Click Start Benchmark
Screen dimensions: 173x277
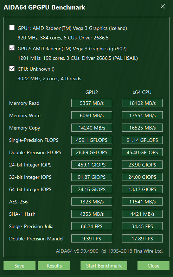[104, 266]
